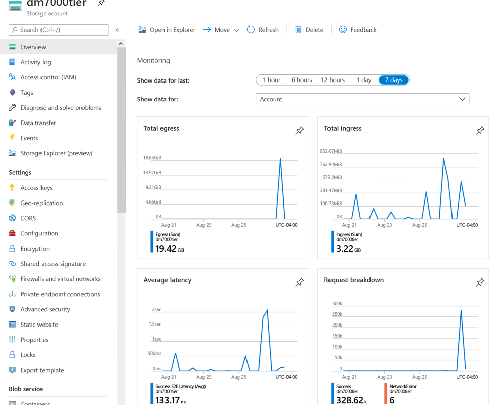The width and height of the screenshot is (493, 405).
Task: Click the Total egress card title
Action: 161,128
